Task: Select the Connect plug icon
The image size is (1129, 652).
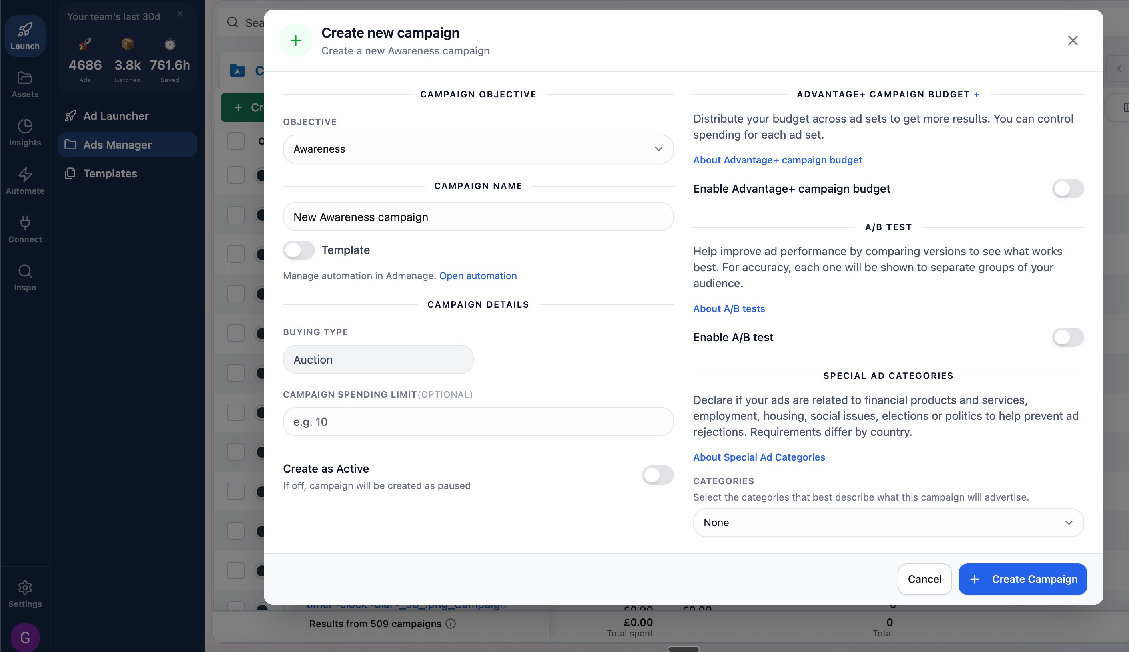Action: (x=25, y=229)
